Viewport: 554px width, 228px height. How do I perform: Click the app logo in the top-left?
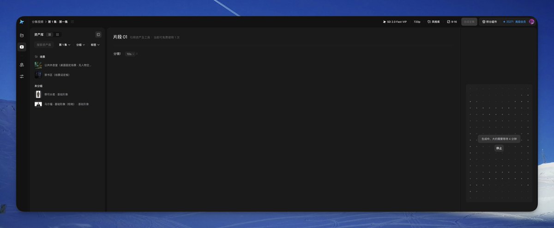coord(22,22)
